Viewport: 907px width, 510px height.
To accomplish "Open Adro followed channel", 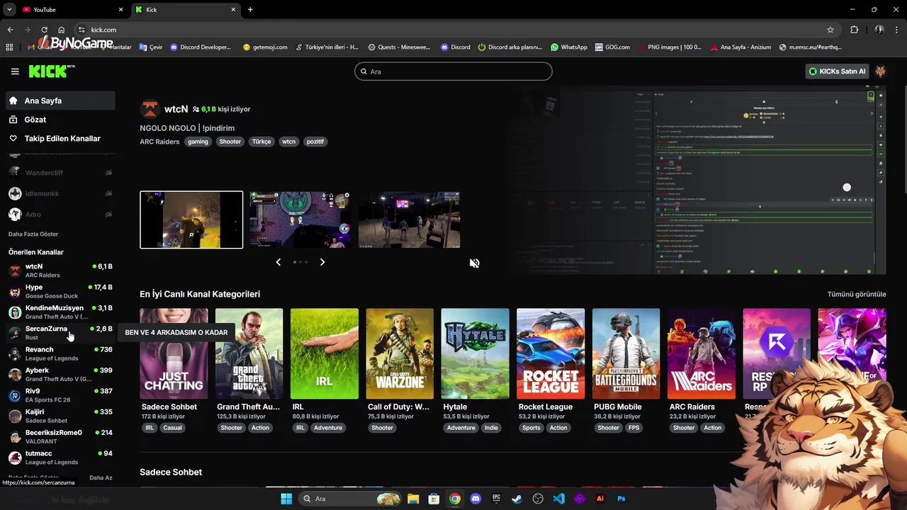I will (x=60, y=214).
